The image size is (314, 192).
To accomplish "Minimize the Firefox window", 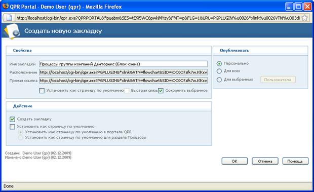I will click(x=289, y=7).
